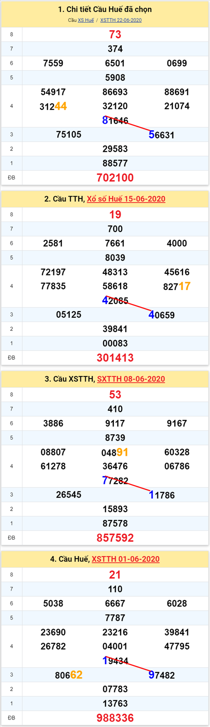Select eighth prize number 53

coord(115,394)
